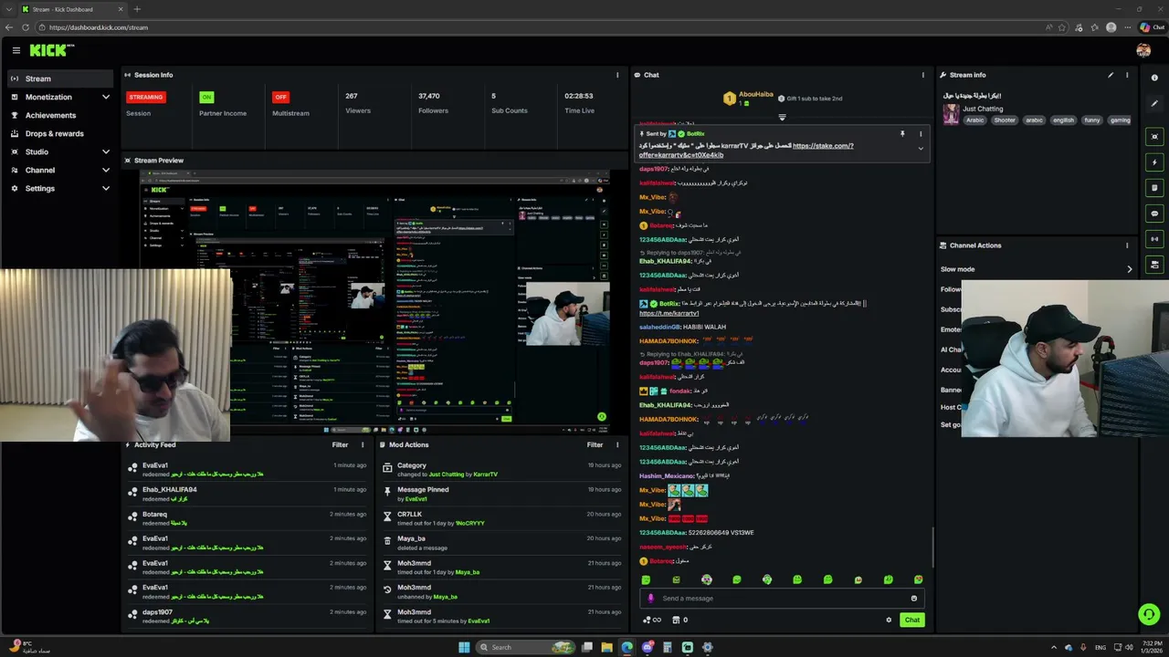
Task: Expand the Studio sidebar section
Action: tap(106, 151)
